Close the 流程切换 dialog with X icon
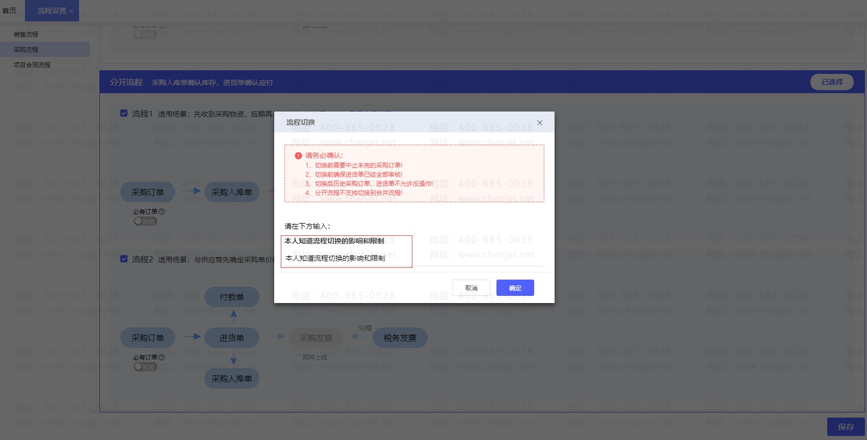This screenshot has width=867, height=440. [x=540, y=123]
